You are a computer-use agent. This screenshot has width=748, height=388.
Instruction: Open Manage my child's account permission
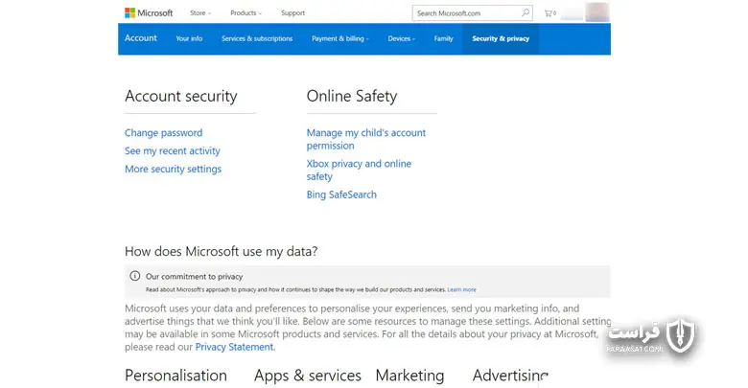point(366,139)
